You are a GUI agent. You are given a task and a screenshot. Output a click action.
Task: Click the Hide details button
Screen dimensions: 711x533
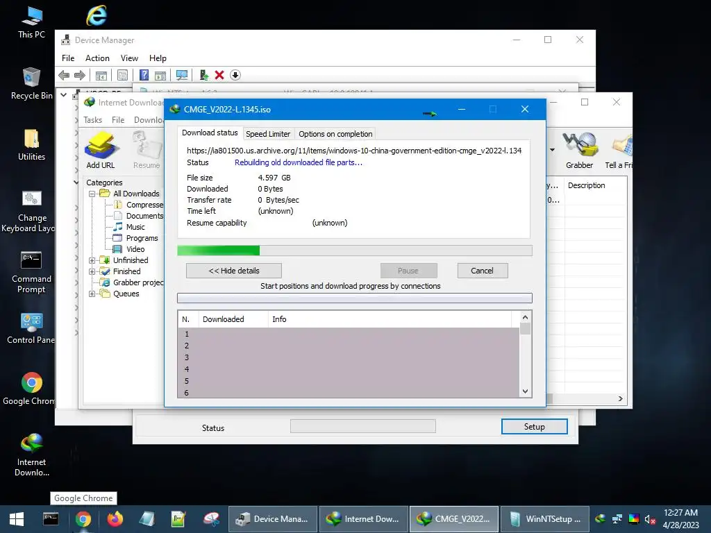pyautogui.click(x=234, y=271)
